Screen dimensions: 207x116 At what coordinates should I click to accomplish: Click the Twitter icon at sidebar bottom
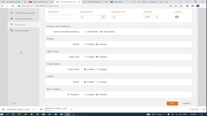[14, 103]
